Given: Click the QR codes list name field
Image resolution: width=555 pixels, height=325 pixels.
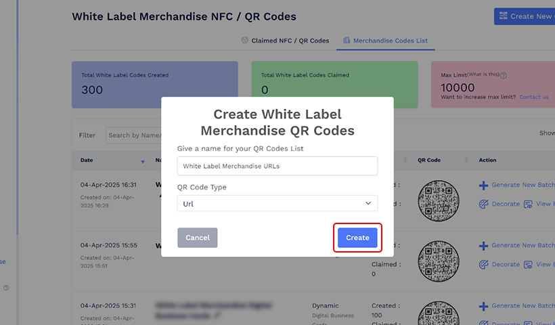Looking at the screenshot, I should pos(277,166).
